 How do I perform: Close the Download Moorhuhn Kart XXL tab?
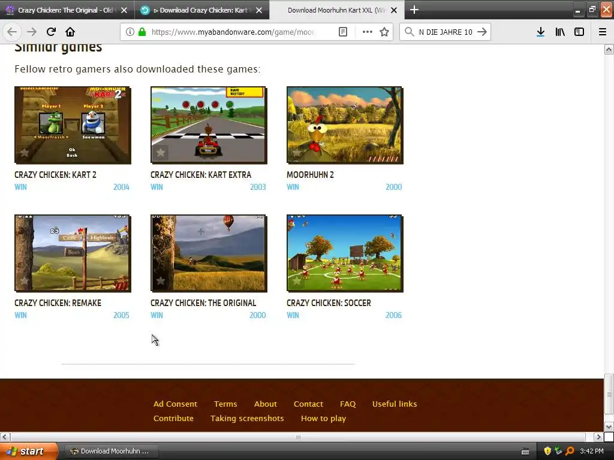[395, 10]
